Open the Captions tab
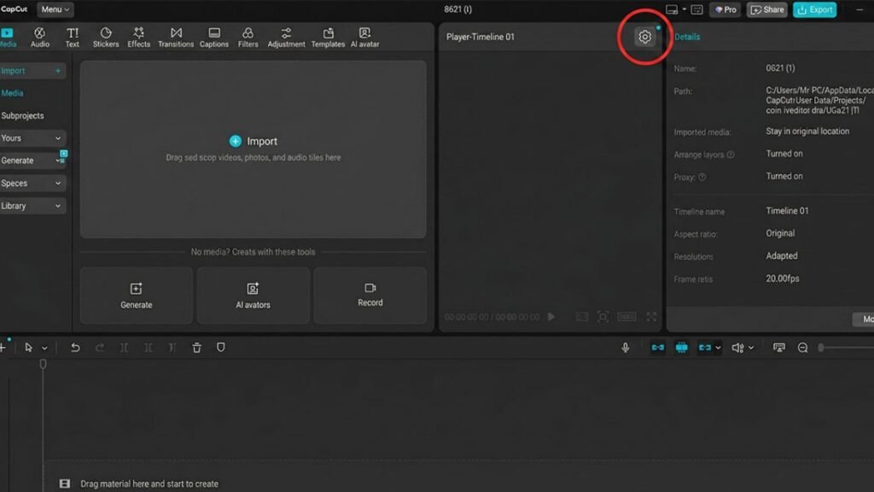Screen dimensions: 874x492 coord(214,37)
